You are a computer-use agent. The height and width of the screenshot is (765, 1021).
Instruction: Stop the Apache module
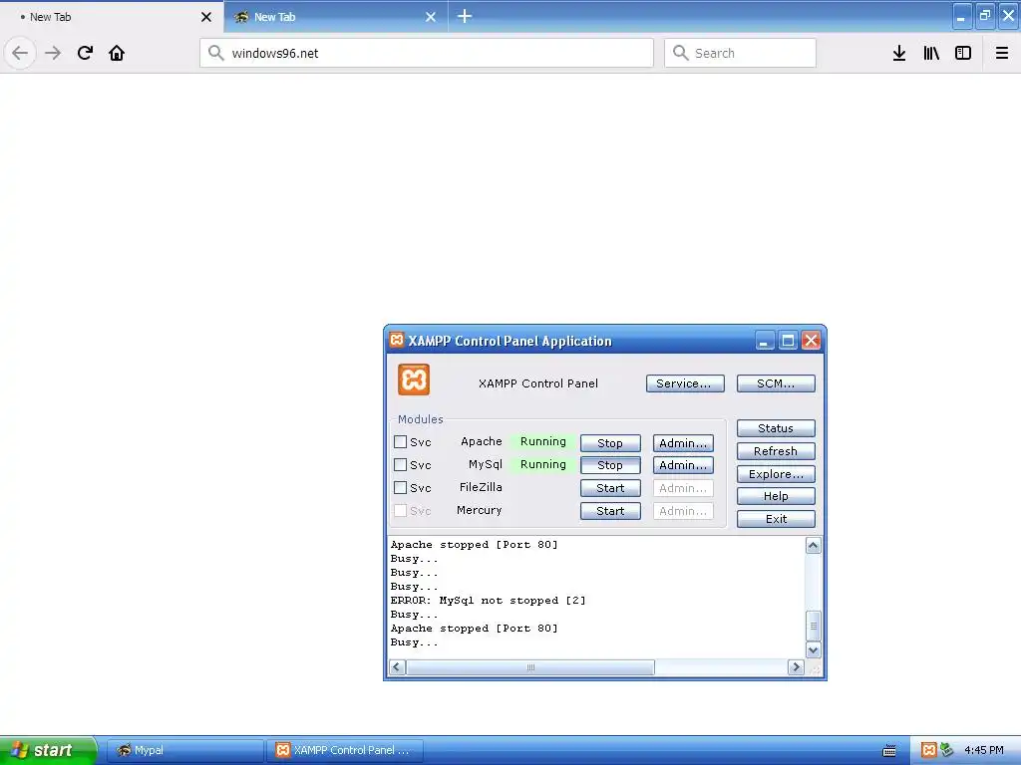point(610,443)
